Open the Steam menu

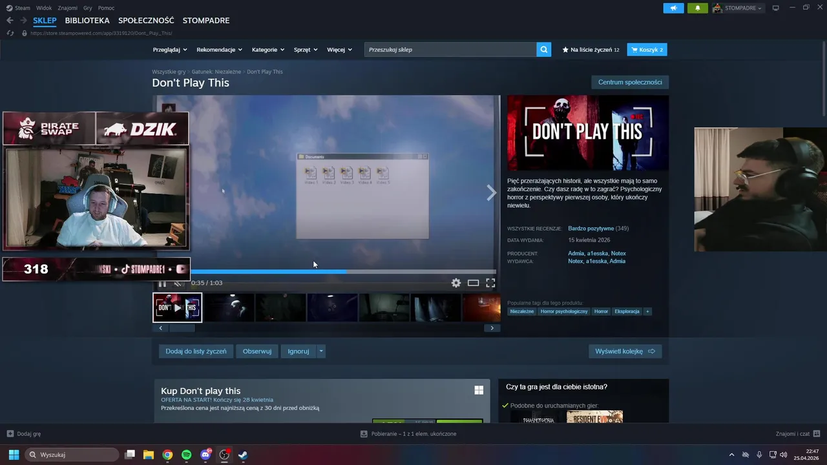[x=18, y=8]
